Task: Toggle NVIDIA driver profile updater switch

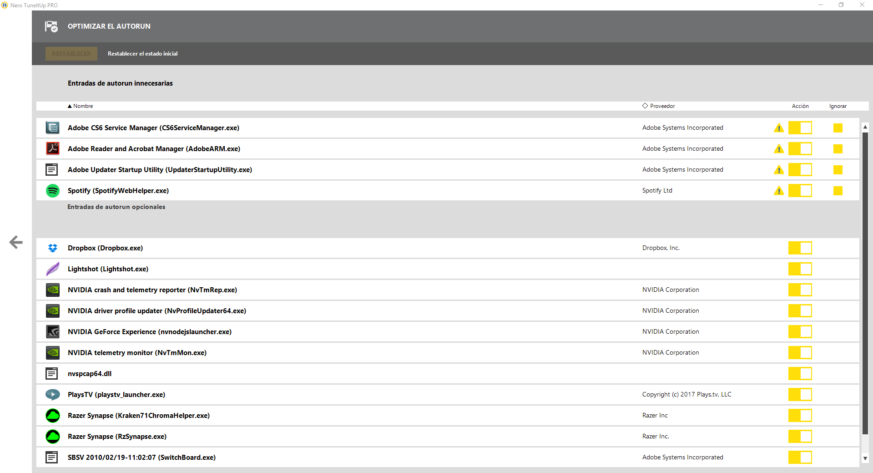Action: (x=800, y=311)
